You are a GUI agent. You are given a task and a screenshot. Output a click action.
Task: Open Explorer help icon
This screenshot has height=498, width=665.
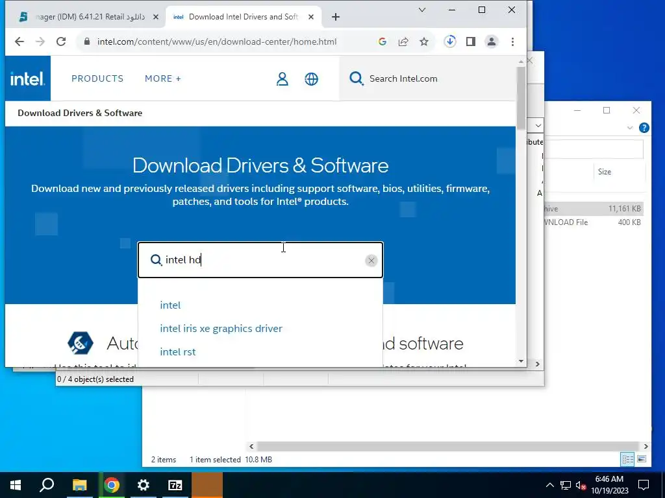click(x=644, y=128)
